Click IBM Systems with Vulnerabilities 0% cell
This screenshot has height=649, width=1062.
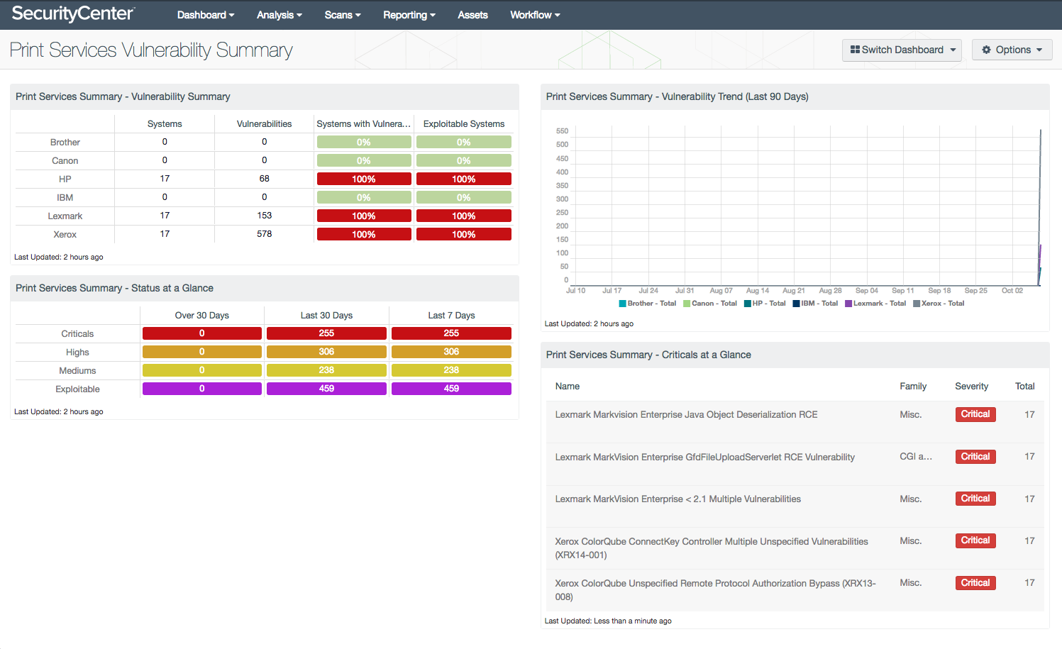click(364, 198)
